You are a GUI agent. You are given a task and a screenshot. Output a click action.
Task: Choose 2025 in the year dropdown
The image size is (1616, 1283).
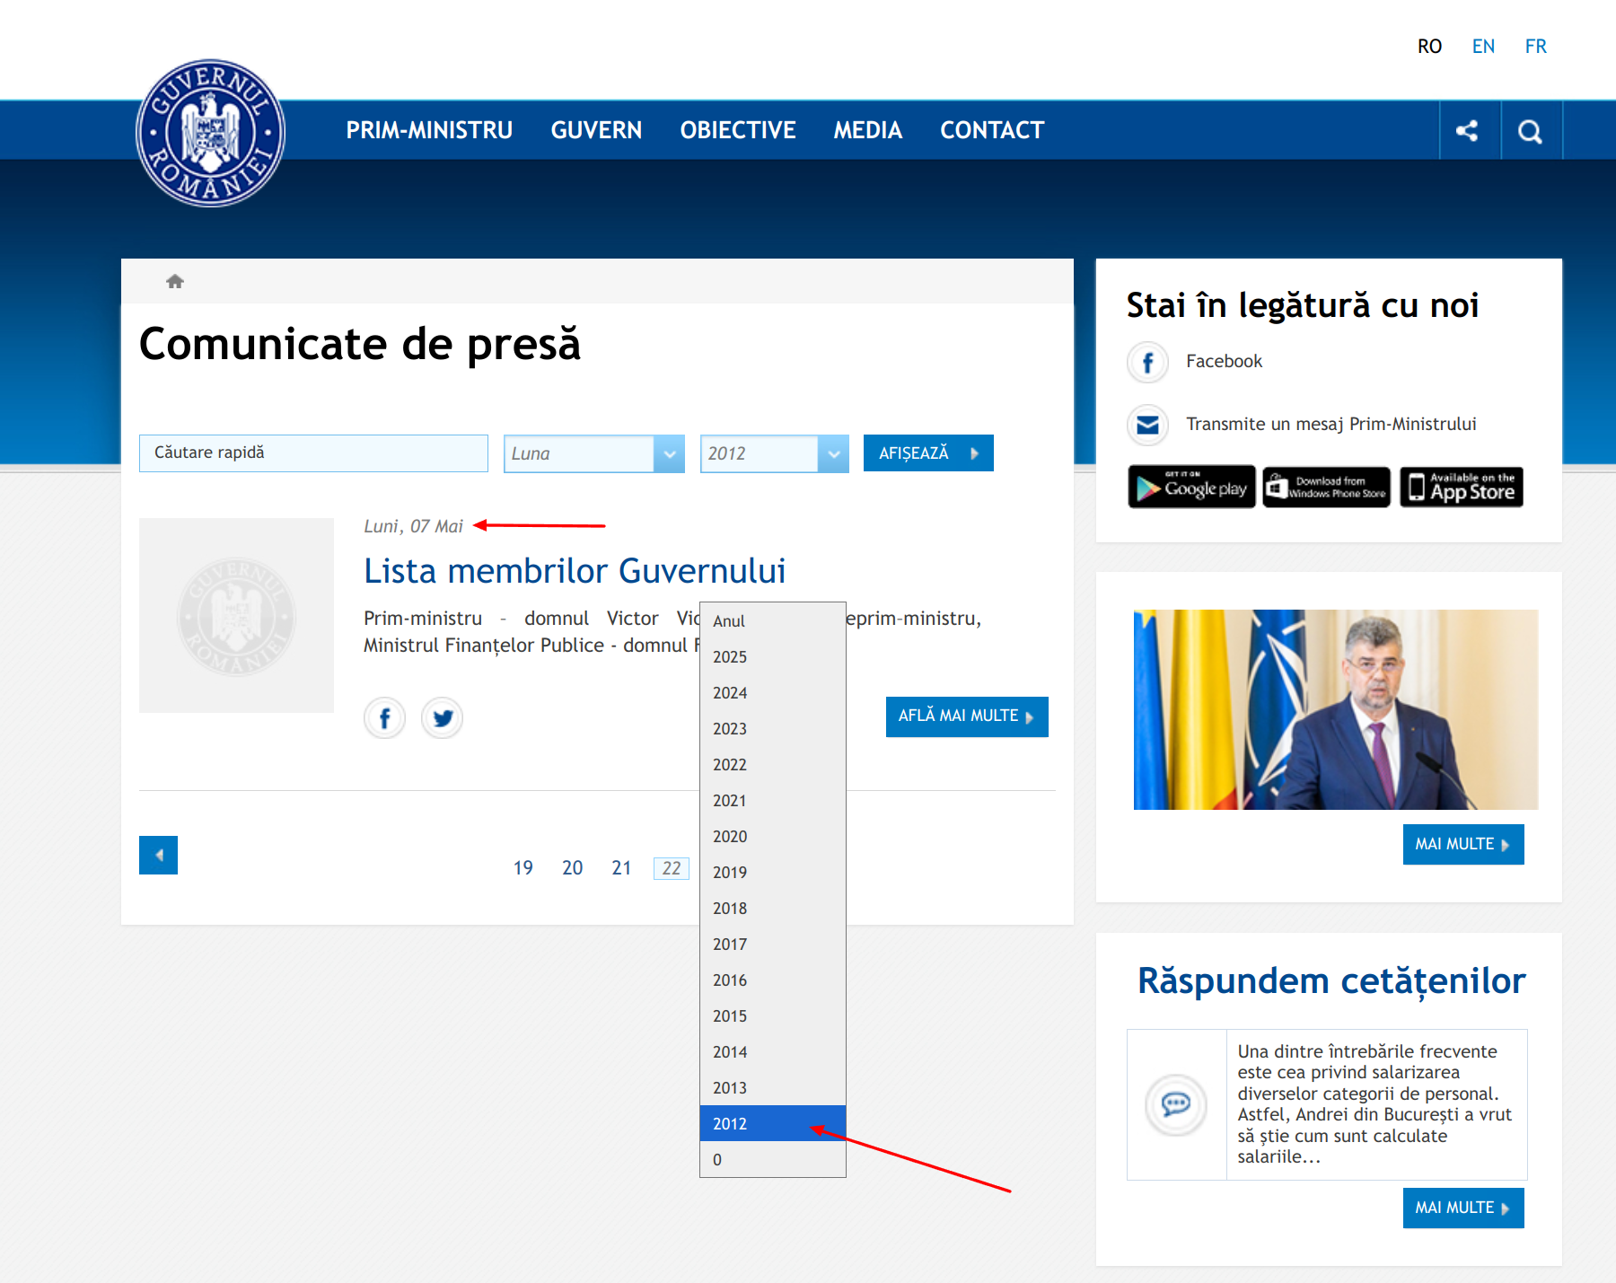pyautogui.click(x=730, y=656)
